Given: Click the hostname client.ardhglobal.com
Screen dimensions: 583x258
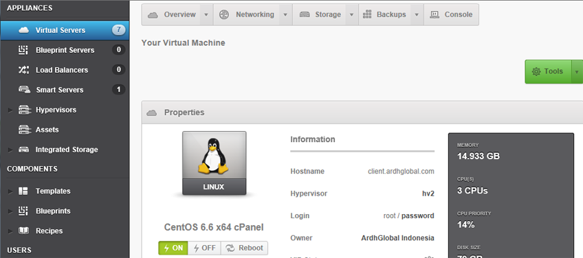Looking at the screenshot, I should coord(401,172).
